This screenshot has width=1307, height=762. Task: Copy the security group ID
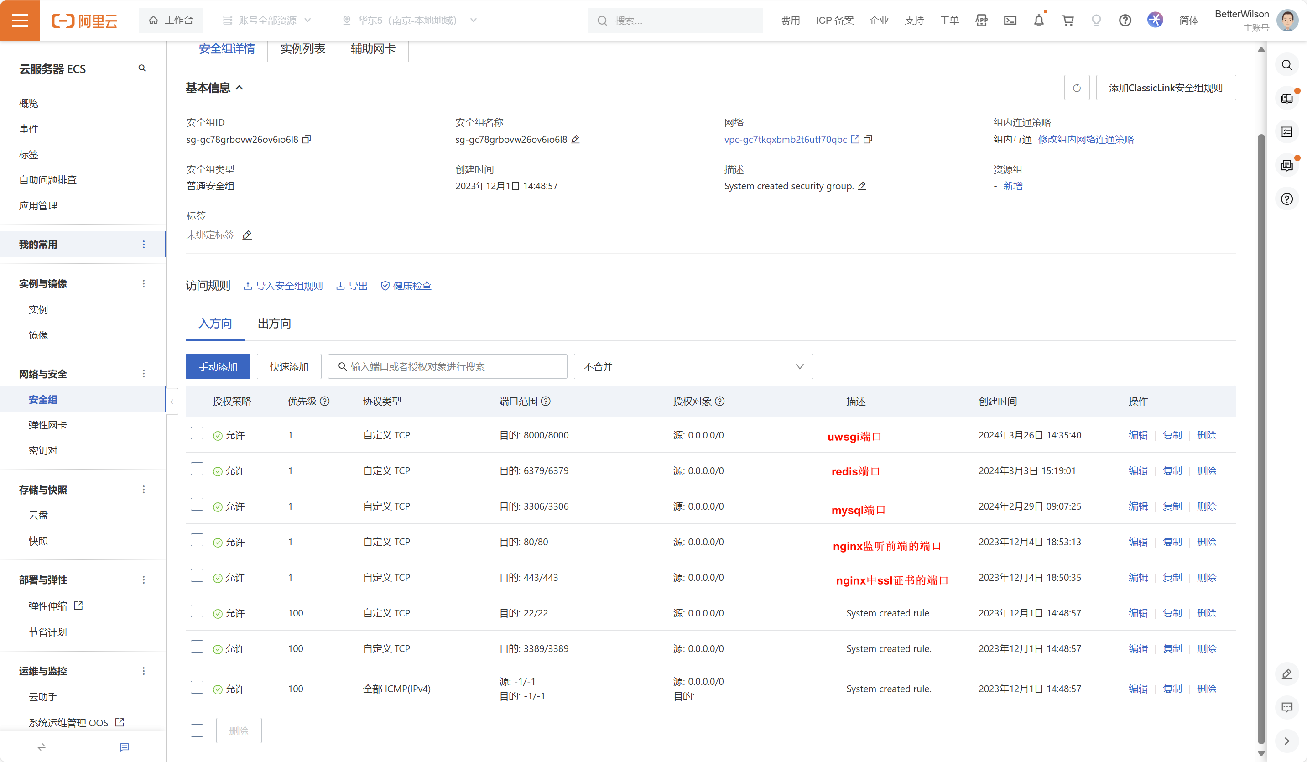307,139
